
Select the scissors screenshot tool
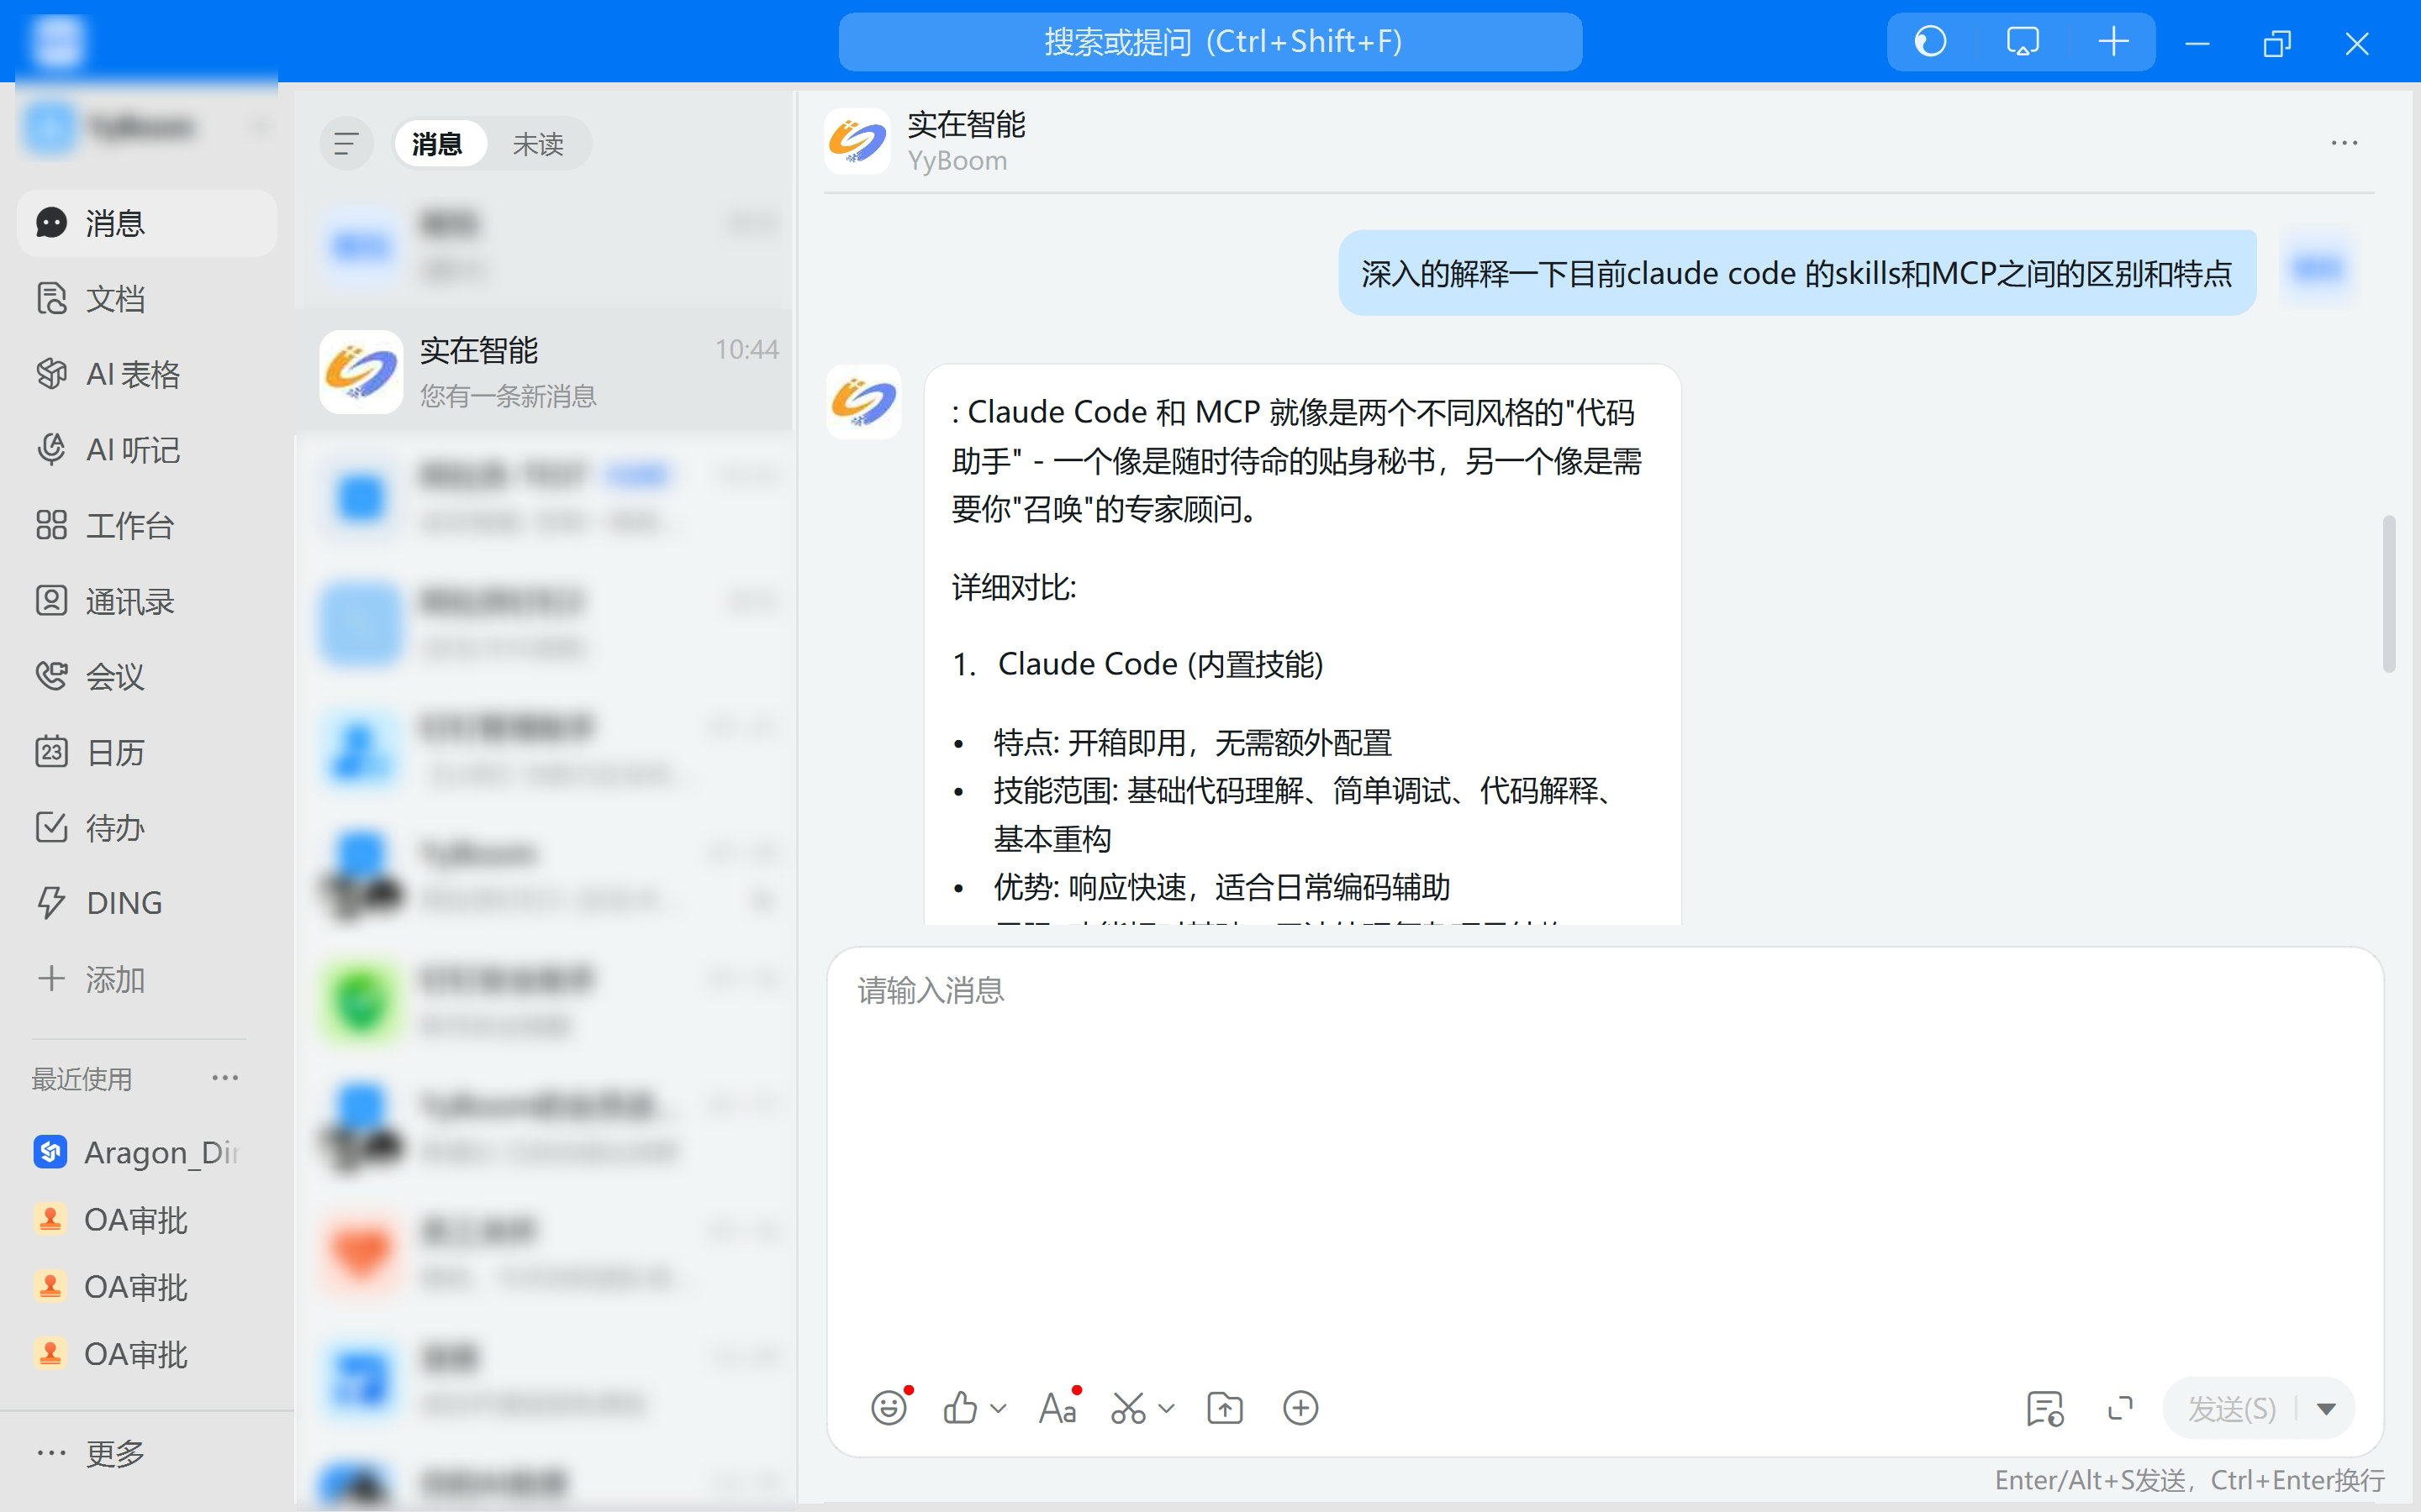click(x=1128, y=1408)
